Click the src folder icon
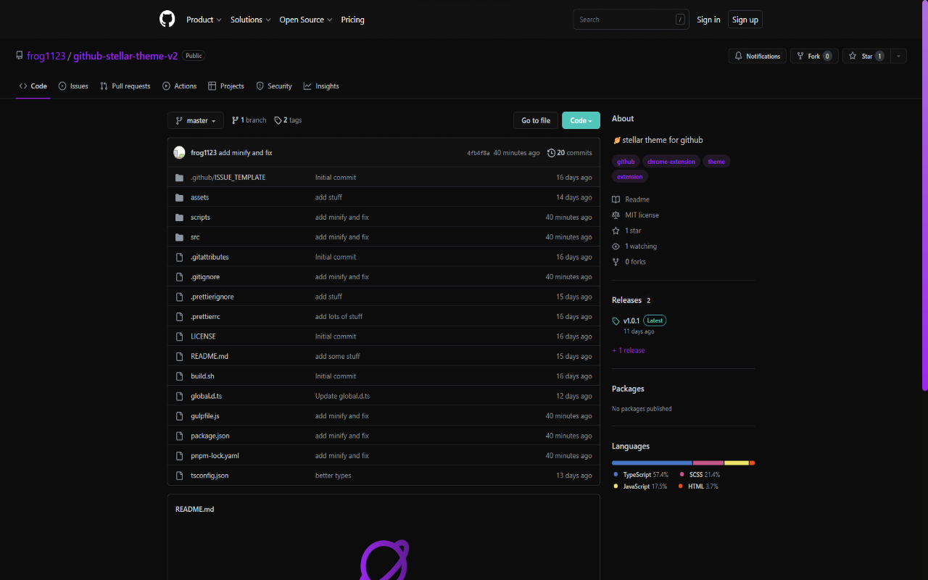Image resolution: width=928 pixels, height=580 pixels. click(180, 237)
